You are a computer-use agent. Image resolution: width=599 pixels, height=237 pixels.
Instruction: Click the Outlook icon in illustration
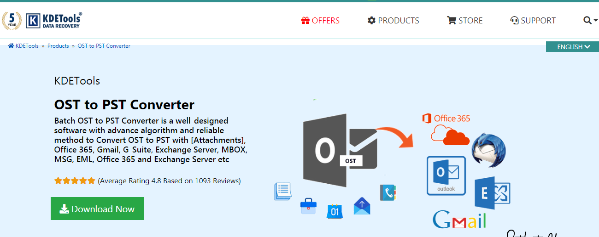[x=446, y=175]
